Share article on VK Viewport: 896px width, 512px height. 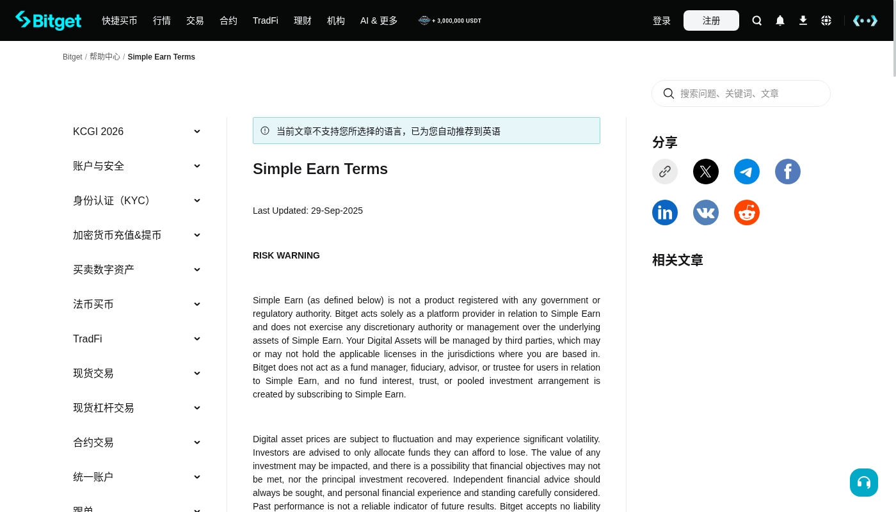tap(706, 212)
